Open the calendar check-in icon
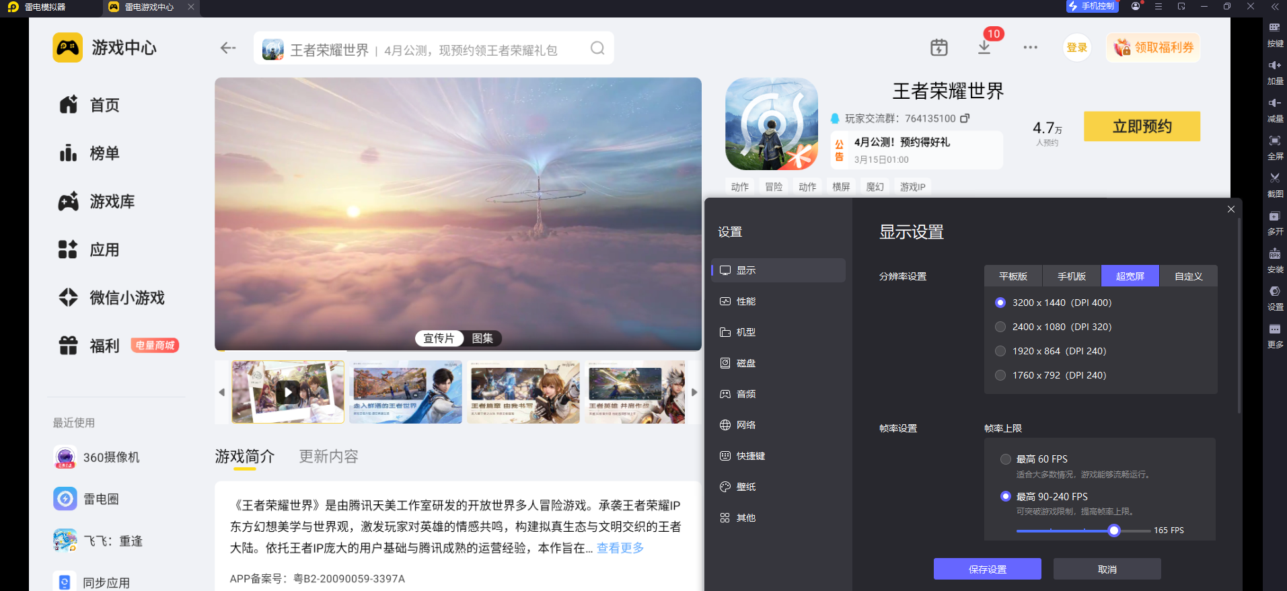Image resolution: width=1287 pixels, height=591 pixels. 939,48
